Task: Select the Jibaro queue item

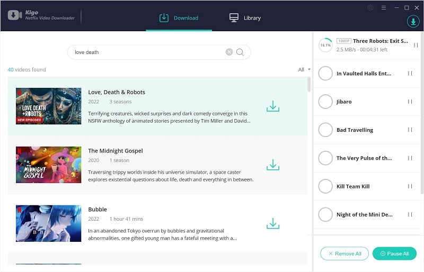Action: pyautogui.click(x=344, y=102)
